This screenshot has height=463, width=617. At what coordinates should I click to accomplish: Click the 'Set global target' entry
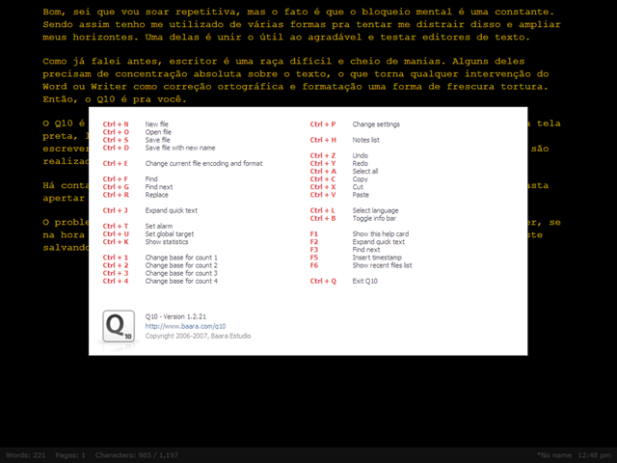(170, 233)
